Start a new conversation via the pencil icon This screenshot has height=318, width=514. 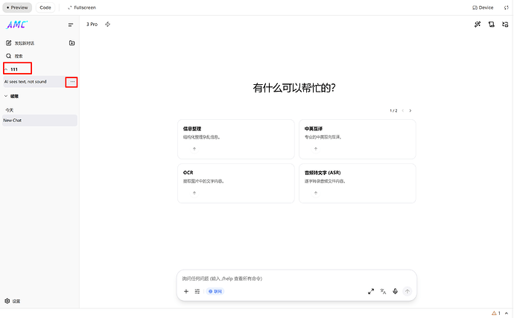8,43
